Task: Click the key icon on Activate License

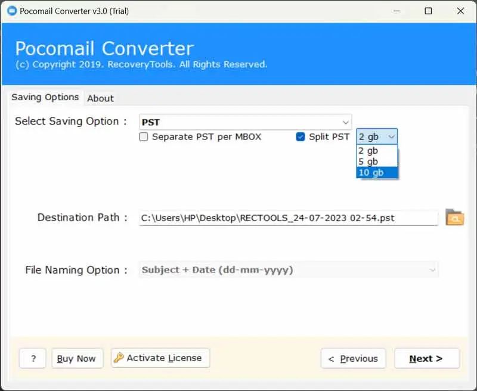Action: click(119, 358)
